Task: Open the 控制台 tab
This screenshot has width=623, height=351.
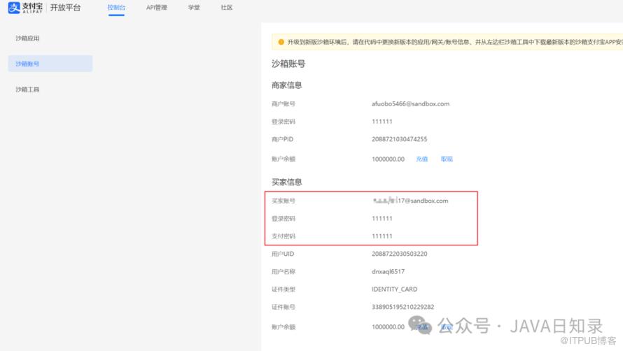Action: pyautogui.click(x=116, y=8)
